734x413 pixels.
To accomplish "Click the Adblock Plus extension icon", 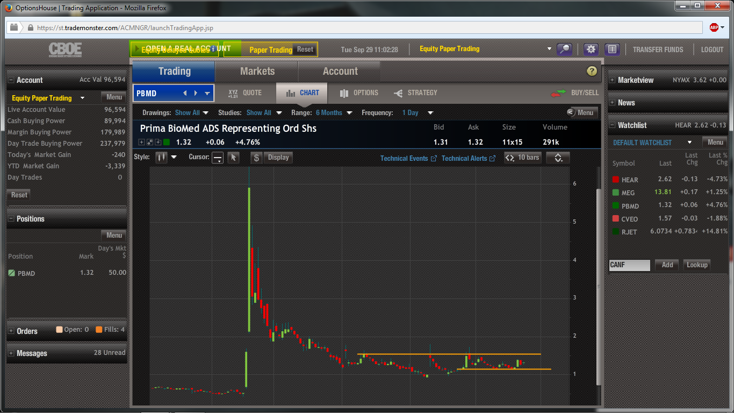I will click(714, 27).
